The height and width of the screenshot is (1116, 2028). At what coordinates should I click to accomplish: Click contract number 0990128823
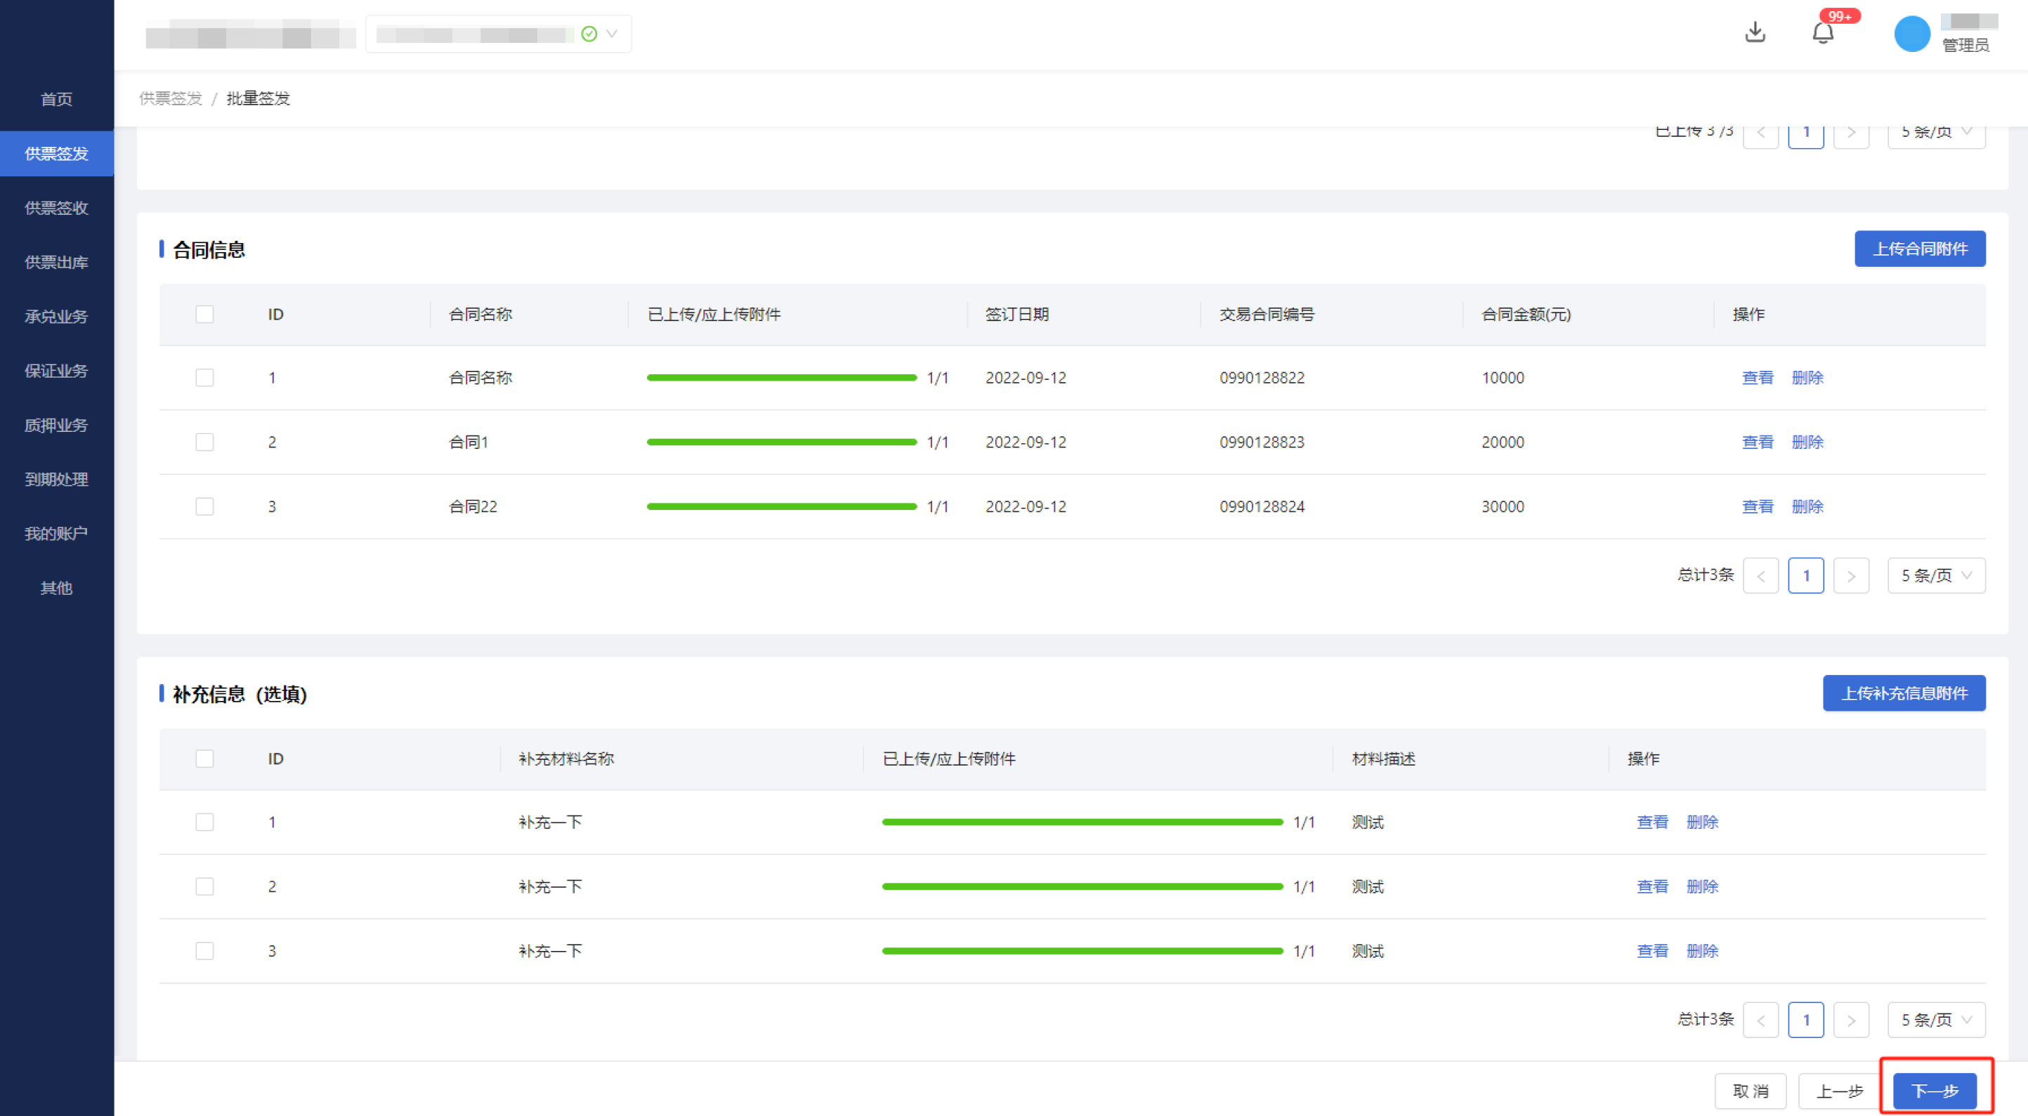coord(1261,442)
